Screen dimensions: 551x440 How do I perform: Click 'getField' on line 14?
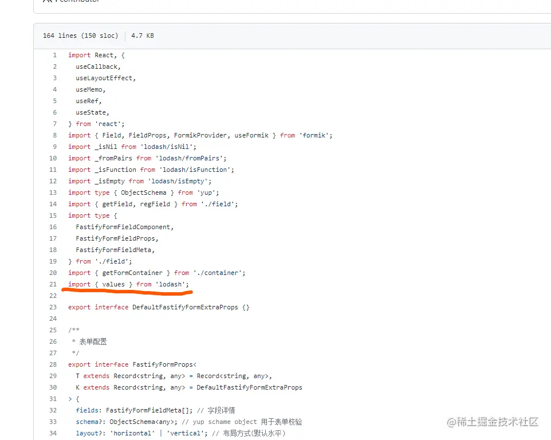tap(117, 204)
